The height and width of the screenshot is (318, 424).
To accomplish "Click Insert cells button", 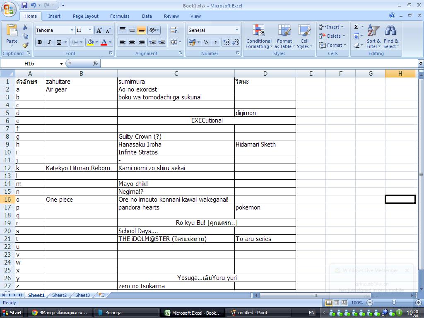I will click(x=331, y=27).
